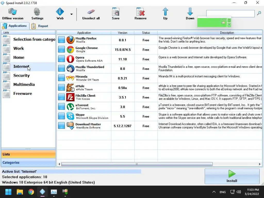Open File Explorer from the taskbar
264x198 pixels.
click(20, 192)
